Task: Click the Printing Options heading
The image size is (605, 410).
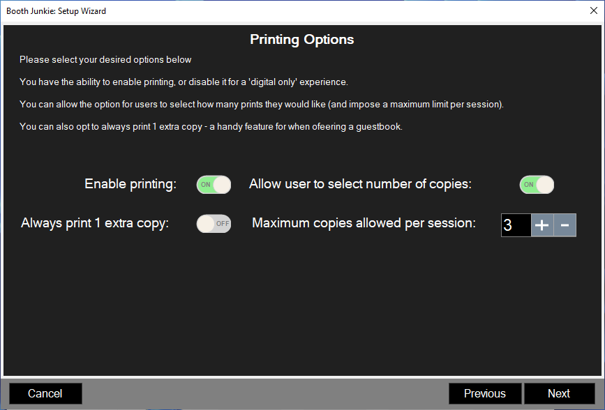Action: (x=301, y=39)
